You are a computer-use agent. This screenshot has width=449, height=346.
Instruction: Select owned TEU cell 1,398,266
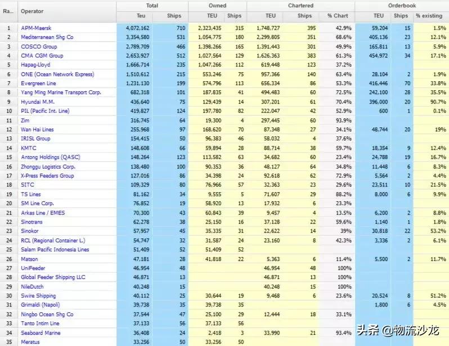[x=210, y=46]
